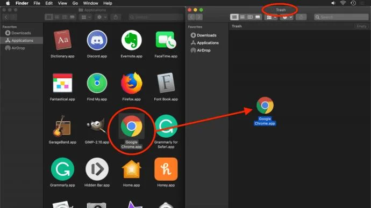Open the Edit menu
Viewport: 371px width, 208px height.
[x=49, y=3]
